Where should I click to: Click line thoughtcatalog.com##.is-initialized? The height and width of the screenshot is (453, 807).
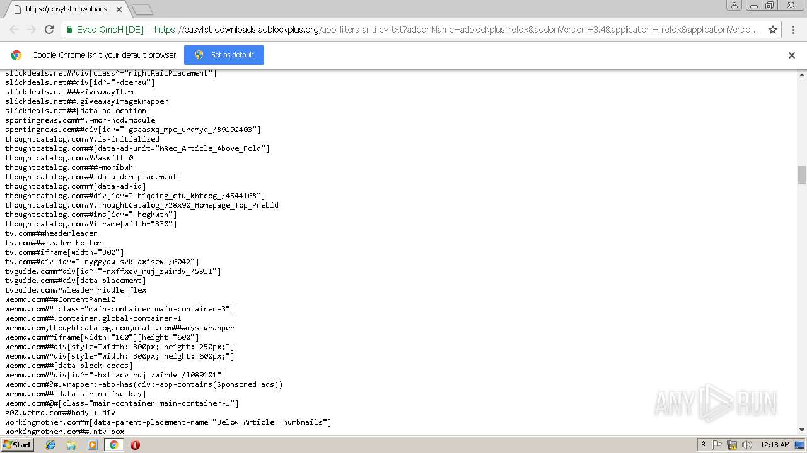pyautogui.click(x=82, y=139)
